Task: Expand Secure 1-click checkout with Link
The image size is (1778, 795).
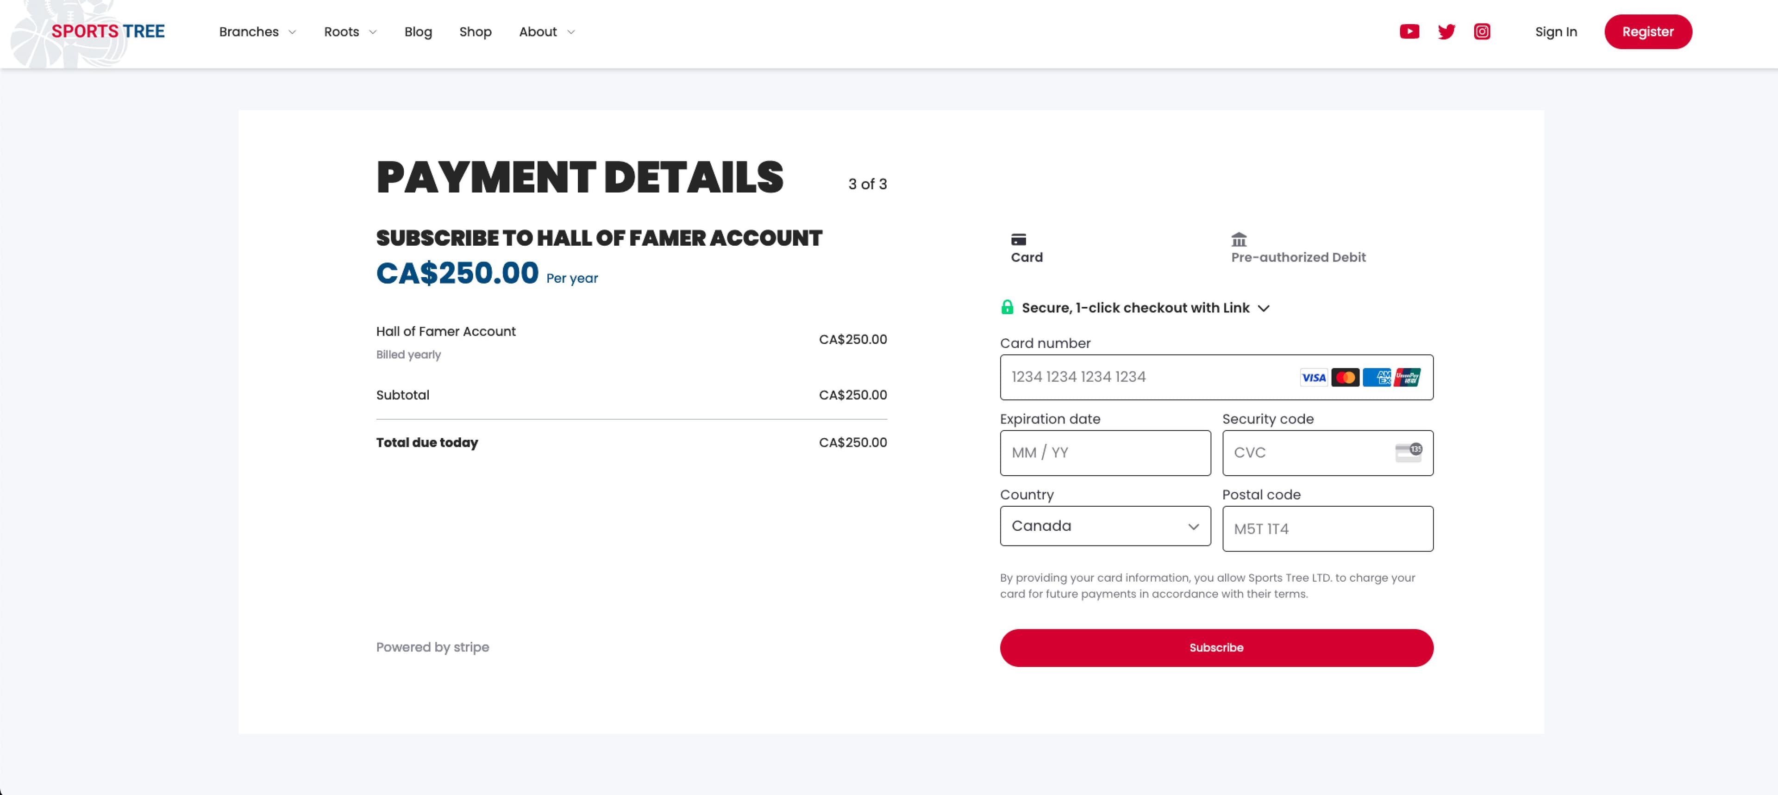Action: (x=1263, y=309)
